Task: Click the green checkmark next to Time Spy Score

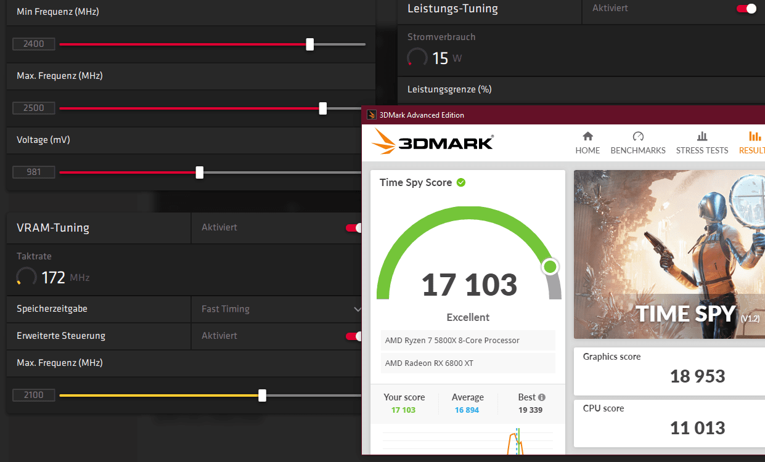Action: coord(461,182)
